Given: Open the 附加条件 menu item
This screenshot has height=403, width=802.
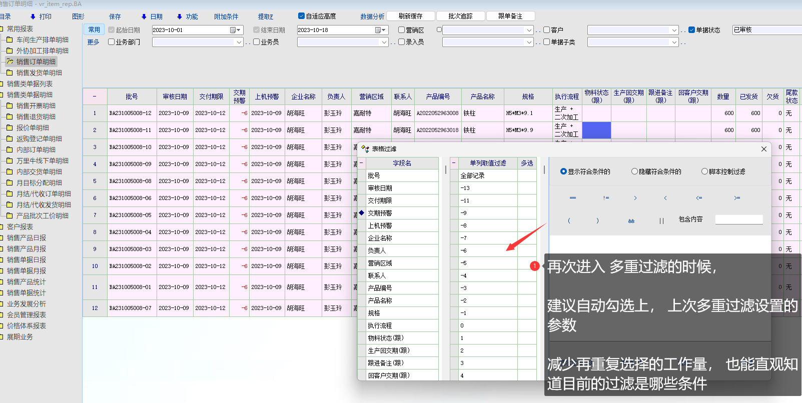Looking at the screenshot, I should [x=226, y=16].
